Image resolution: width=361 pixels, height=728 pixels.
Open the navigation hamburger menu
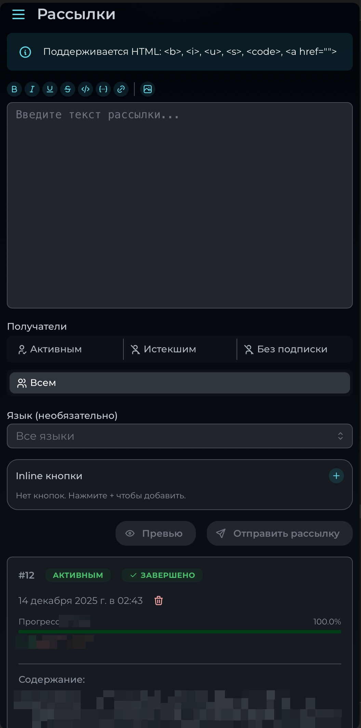click(18, 14)
